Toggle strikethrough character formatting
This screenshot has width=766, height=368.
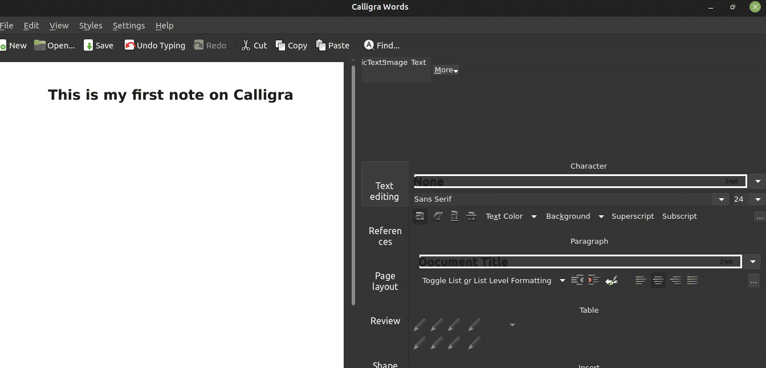(471, 216)
